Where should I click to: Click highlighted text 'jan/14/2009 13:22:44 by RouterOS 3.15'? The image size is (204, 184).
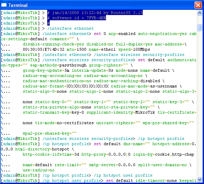(x=97, y=13)
